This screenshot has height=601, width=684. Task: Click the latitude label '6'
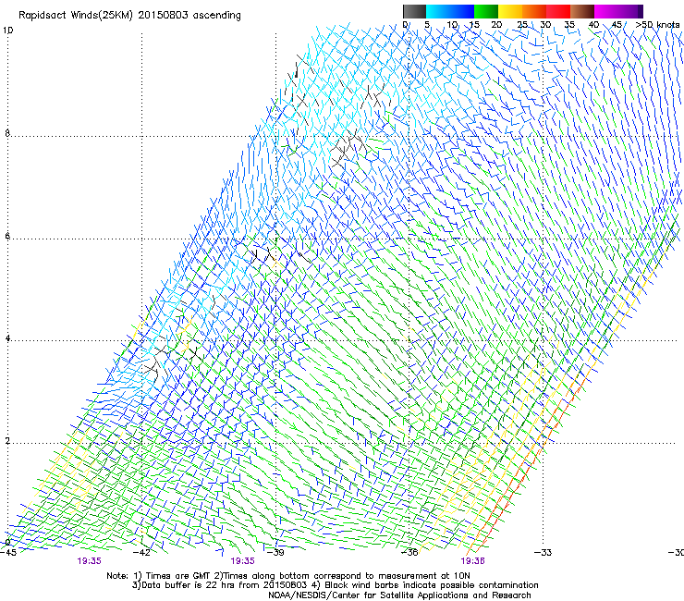[7, 236]
